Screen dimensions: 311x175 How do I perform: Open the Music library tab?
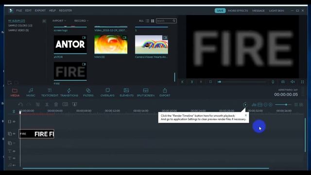31,92
